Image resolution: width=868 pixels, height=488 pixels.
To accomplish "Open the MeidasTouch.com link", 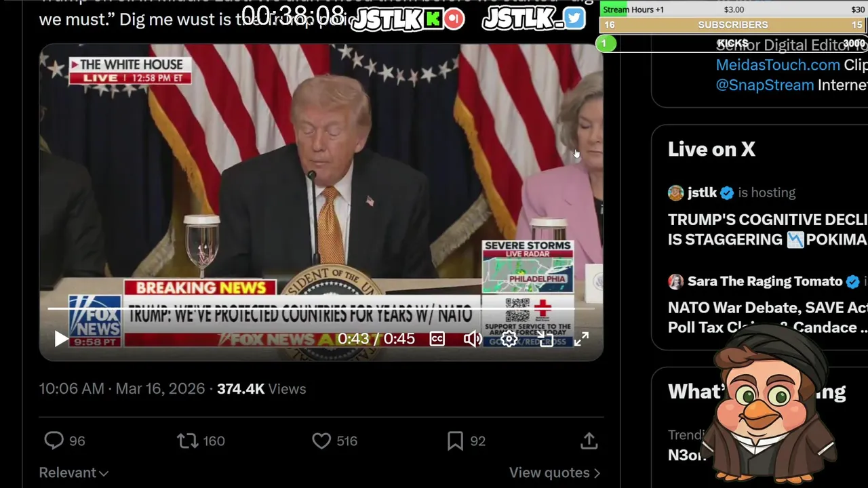I will 778,65.
